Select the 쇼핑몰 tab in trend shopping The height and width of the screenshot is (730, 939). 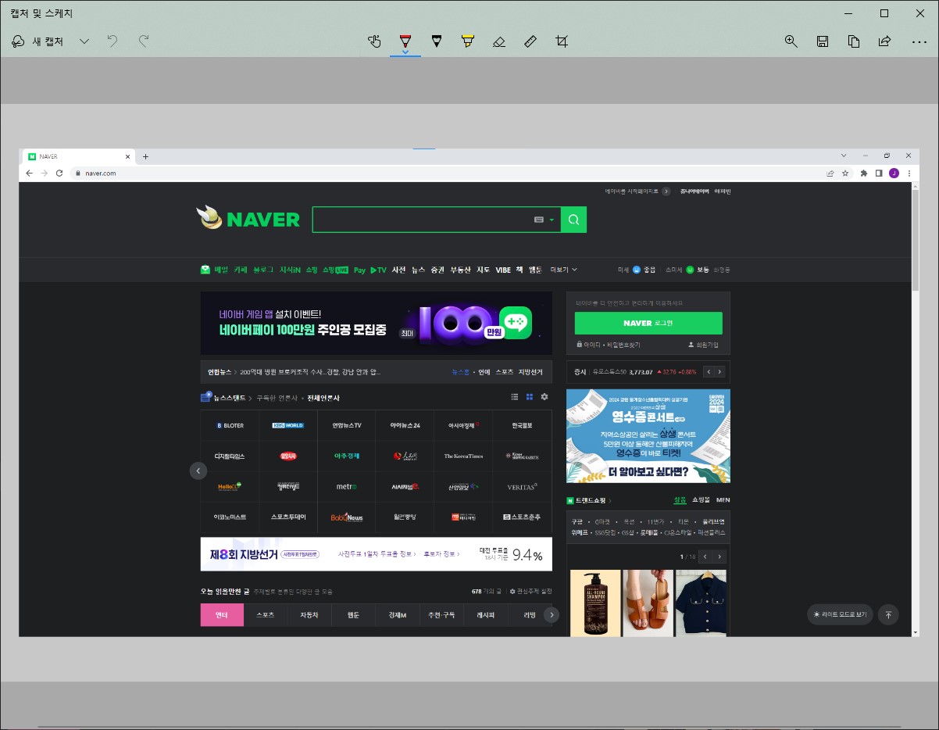pos(701,500)
